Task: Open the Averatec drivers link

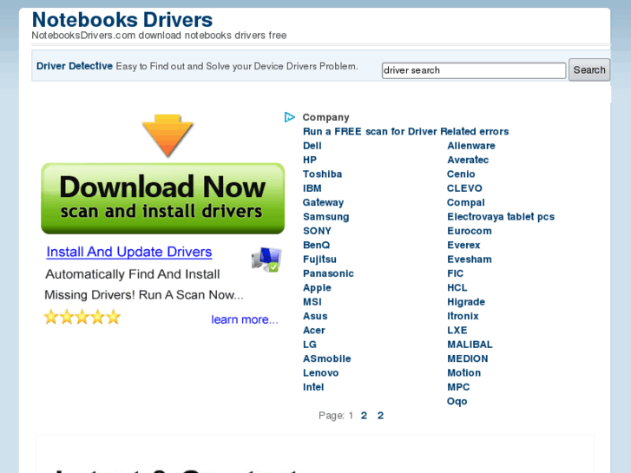Action: (x=468, y=160)
